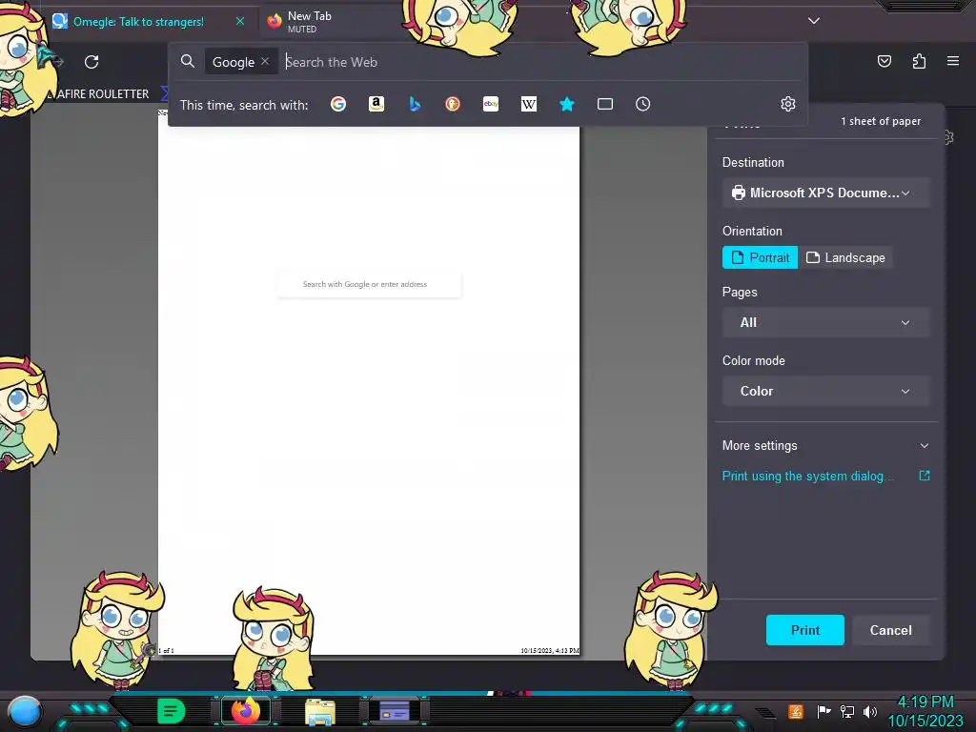Select Landscape orientation

pos(845,257)
